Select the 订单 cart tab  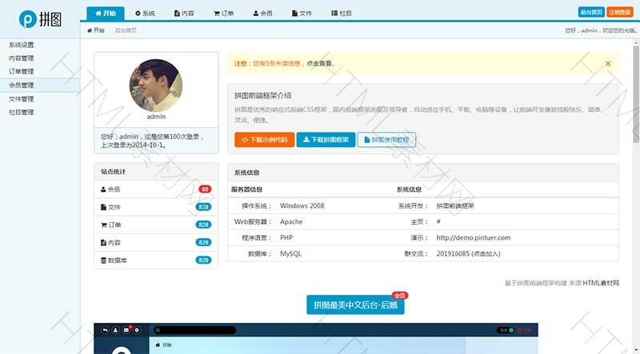click(x=223, y=14)
